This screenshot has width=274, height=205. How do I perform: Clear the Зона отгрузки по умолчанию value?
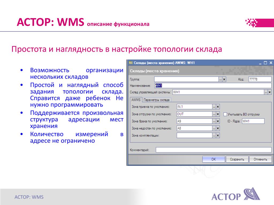click(x=218, y=114)
